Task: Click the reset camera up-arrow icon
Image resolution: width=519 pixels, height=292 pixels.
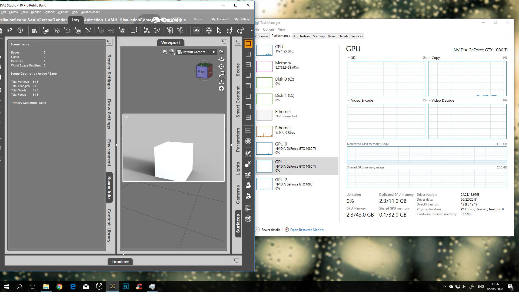Action: click(221, 89)
